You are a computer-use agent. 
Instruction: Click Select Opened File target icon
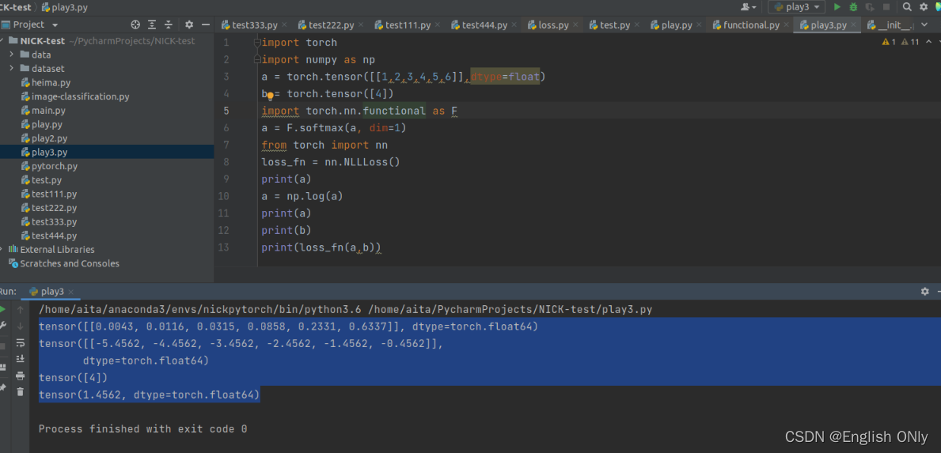[135, 25]
